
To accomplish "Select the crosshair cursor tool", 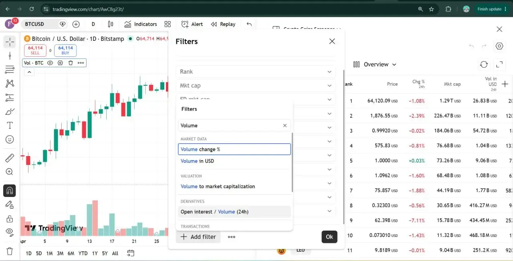I will 10,42.
